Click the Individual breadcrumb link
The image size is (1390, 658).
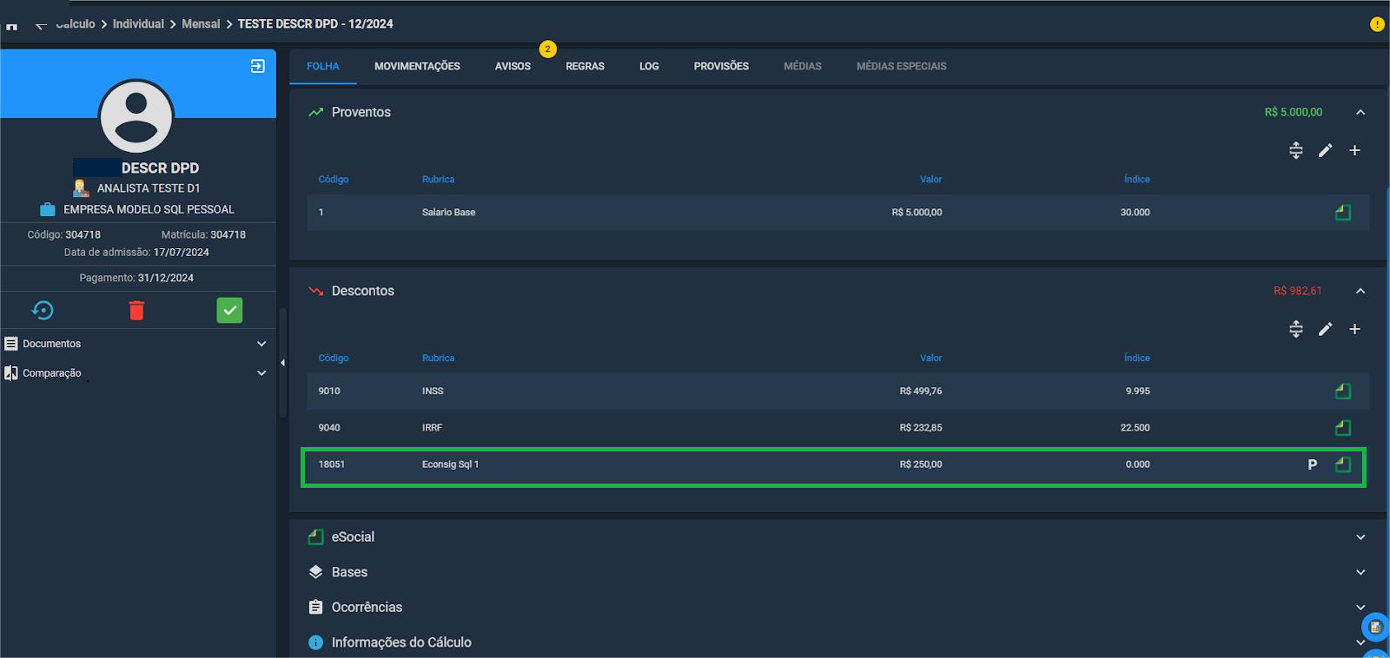click(138, 24)
